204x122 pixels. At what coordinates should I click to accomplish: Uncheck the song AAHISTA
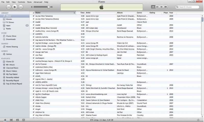pos(34,34)
